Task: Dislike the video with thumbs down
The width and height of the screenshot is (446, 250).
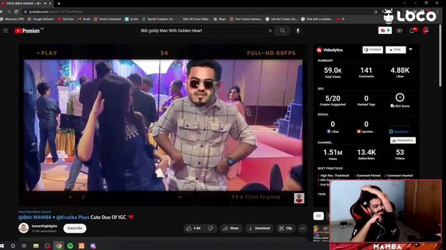Action: [x=210, y=228]
